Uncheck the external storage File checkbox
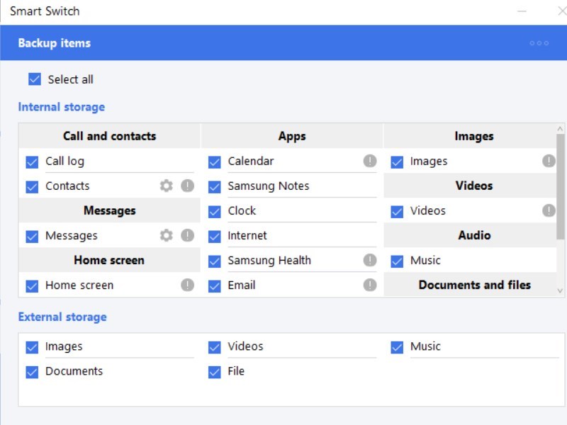 pyautogui.click(x=215, y=371)
